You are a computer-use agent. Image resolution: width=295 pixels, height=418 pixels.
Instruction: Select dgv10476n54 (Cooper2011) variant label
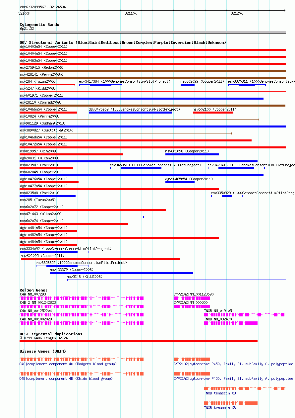(44, 179)
